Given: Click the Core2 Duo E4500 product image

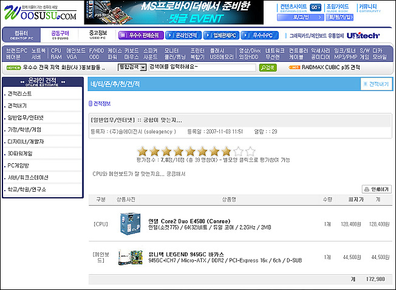Looking at the screenshot, I should click(130, 224).
